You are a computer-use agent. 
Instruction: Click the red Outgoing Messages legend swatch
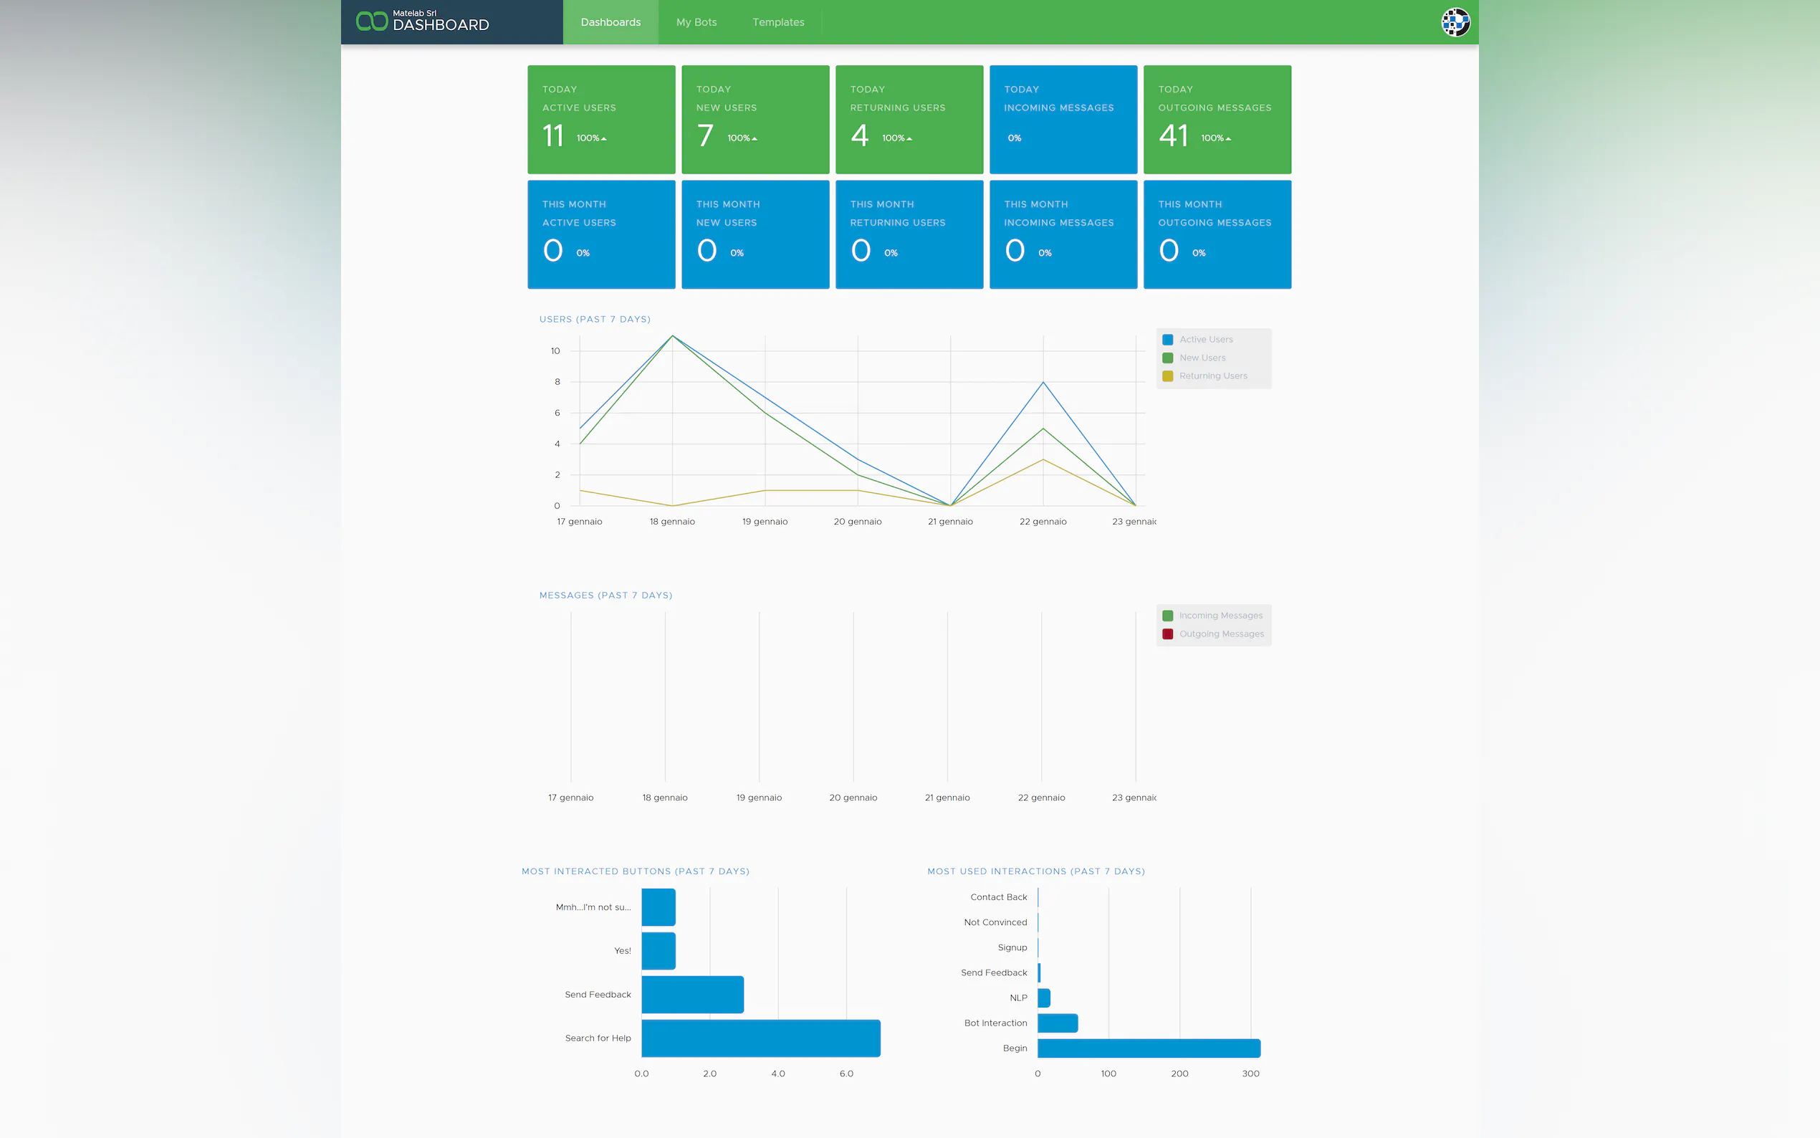[x=1167, y=634]
